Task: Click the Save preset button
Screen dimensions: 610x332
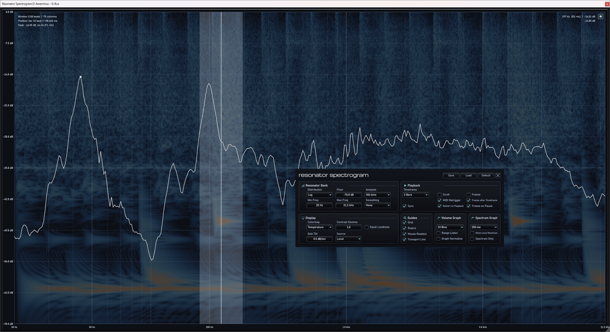Action: point(451,175)
